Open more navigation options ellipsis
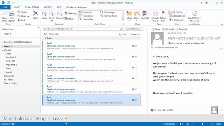The width and height of the screenshot is (224, 126). coord(66,118)
